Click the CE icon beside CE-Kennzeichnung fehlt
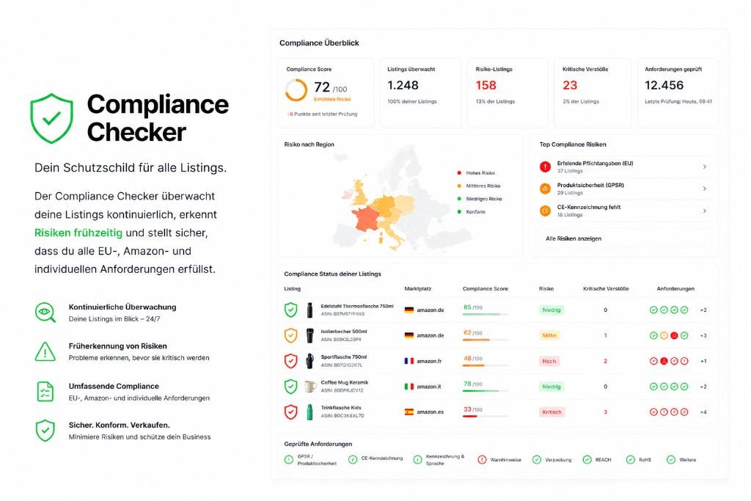 pos(545,211)
